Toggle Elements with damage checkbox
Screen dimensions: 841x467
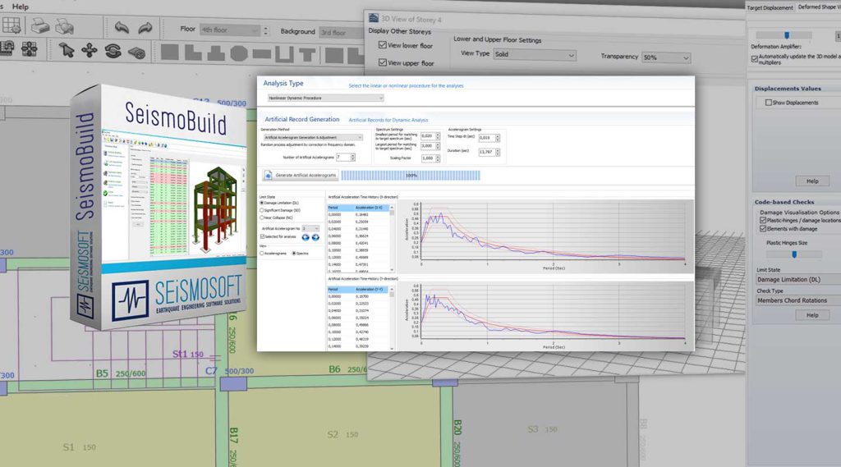click(763, 229)
